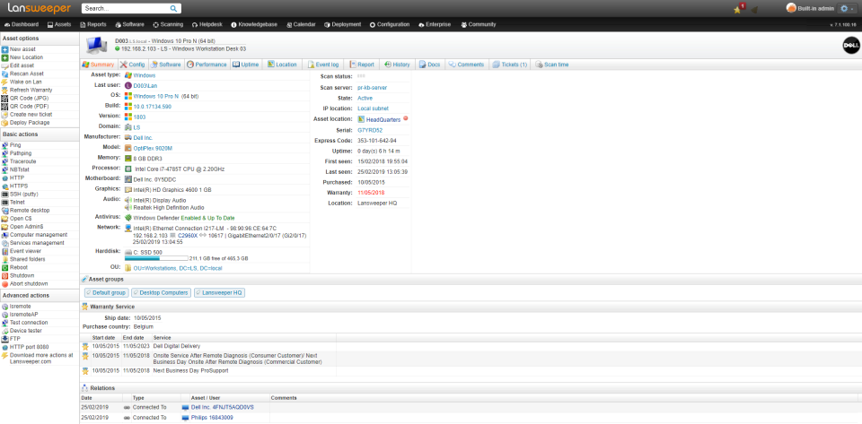Image resolution: width=862 pixels, height=424 pixels.
Task: Click the OptiPlex 9020M model link
Action: [x=153, y=148]
